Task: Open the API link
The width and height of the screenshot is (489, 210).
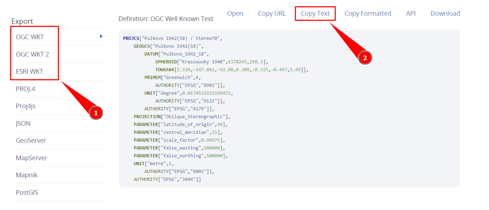Action: coord(411,14)
